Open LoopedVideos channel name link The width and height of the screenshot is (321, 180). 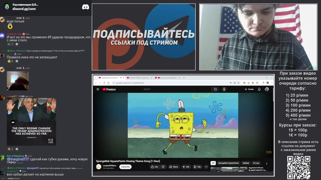(x=110, y=165)
